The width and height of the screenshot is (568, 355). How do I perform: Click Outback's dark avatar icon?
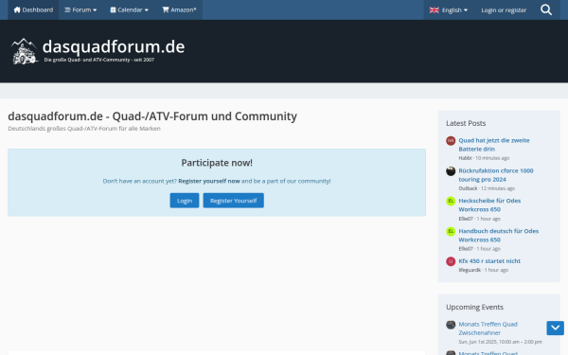pyautogui.click(x=451, y=171)
